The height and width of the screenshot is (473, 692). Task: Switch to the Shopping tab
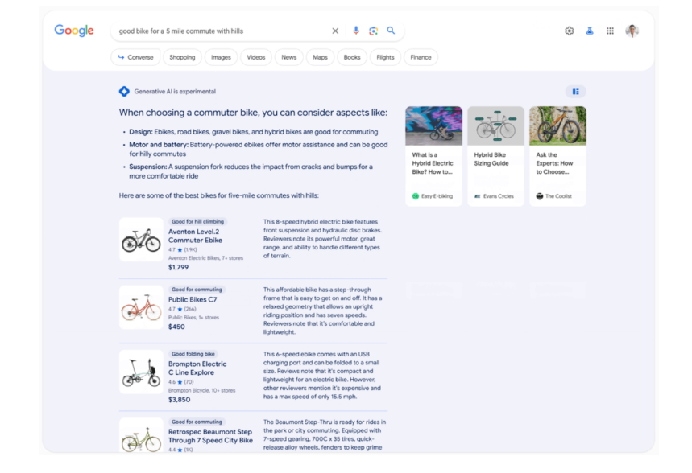(182, 57)
